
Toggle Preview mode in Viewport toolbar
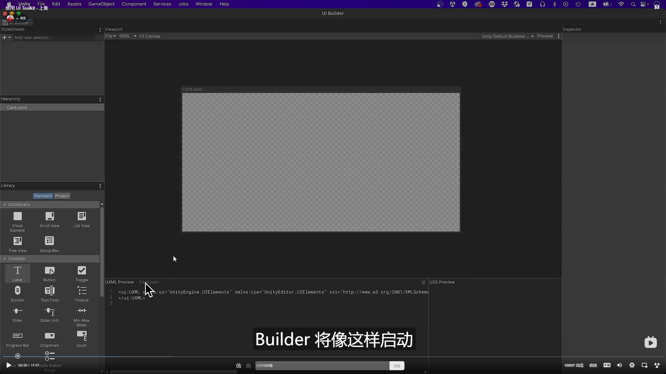pos(545,36)
